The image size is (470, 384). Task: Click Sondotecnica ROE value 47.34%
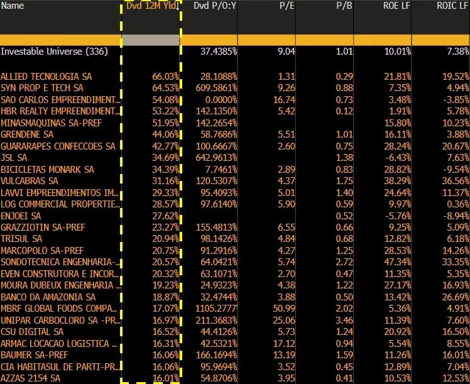(x=398, y=262)
